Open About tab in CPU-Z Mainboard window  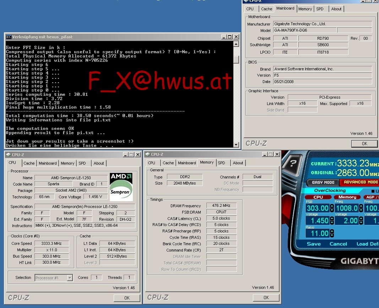pyautogui.click(x=336, y=9)
